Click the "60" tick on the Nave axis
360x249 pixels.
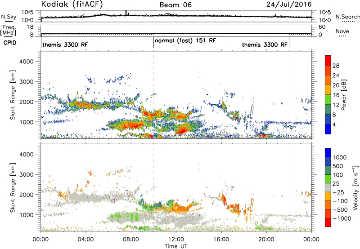[322, 27]
